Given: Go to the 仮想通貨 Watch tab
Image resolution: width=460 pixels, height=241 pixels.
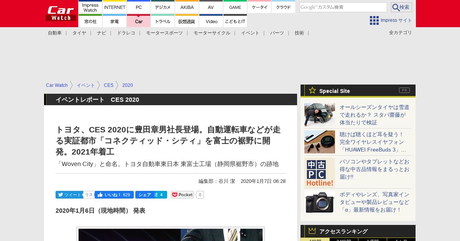Looking at the screenshot, I should 187,21.
